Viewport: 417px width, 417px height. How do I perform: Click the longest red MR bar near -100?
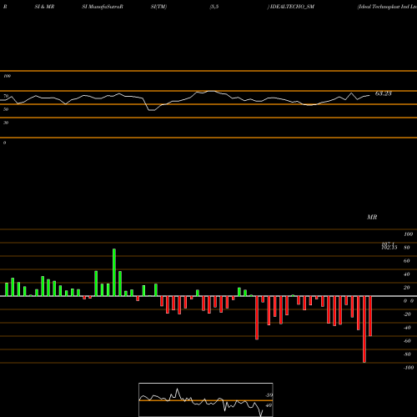point(364,329)
